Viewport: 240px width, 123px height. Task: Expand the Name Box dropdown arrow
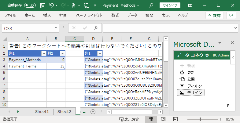click(56, 28)
